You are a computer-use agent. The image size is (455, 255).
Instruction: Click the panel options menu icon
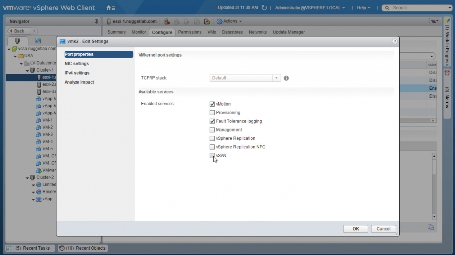435,22
